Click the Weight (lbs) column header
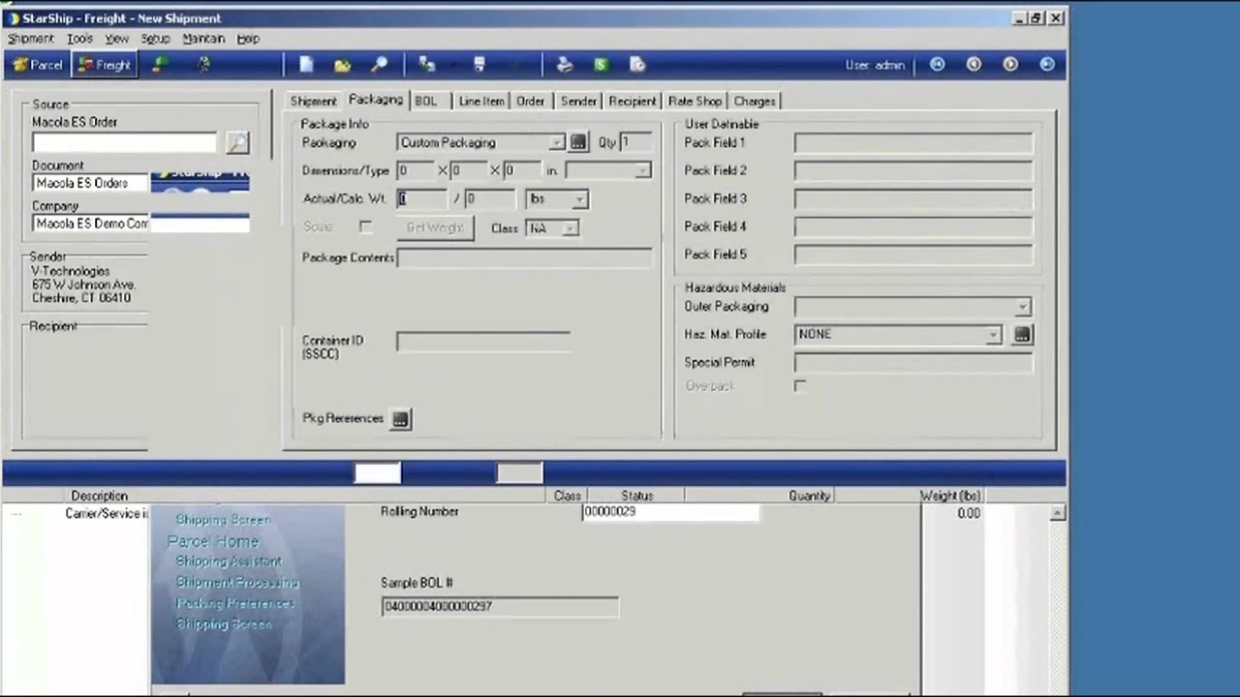The width and height of the screenshot is (1240, 697). pyautogui.click(x=950, y=496)
